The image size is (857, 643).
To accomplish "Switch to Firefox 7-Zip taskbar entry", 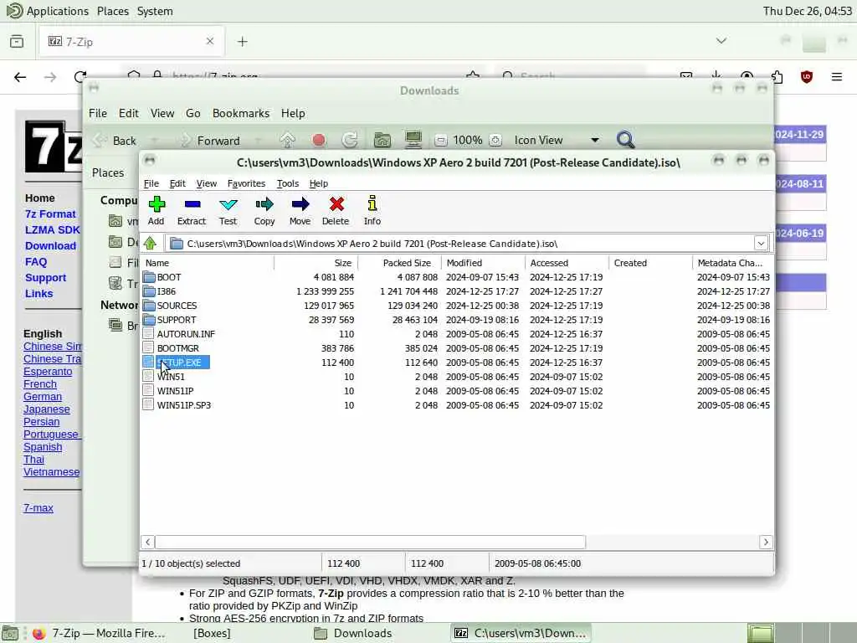I will 99,633.
